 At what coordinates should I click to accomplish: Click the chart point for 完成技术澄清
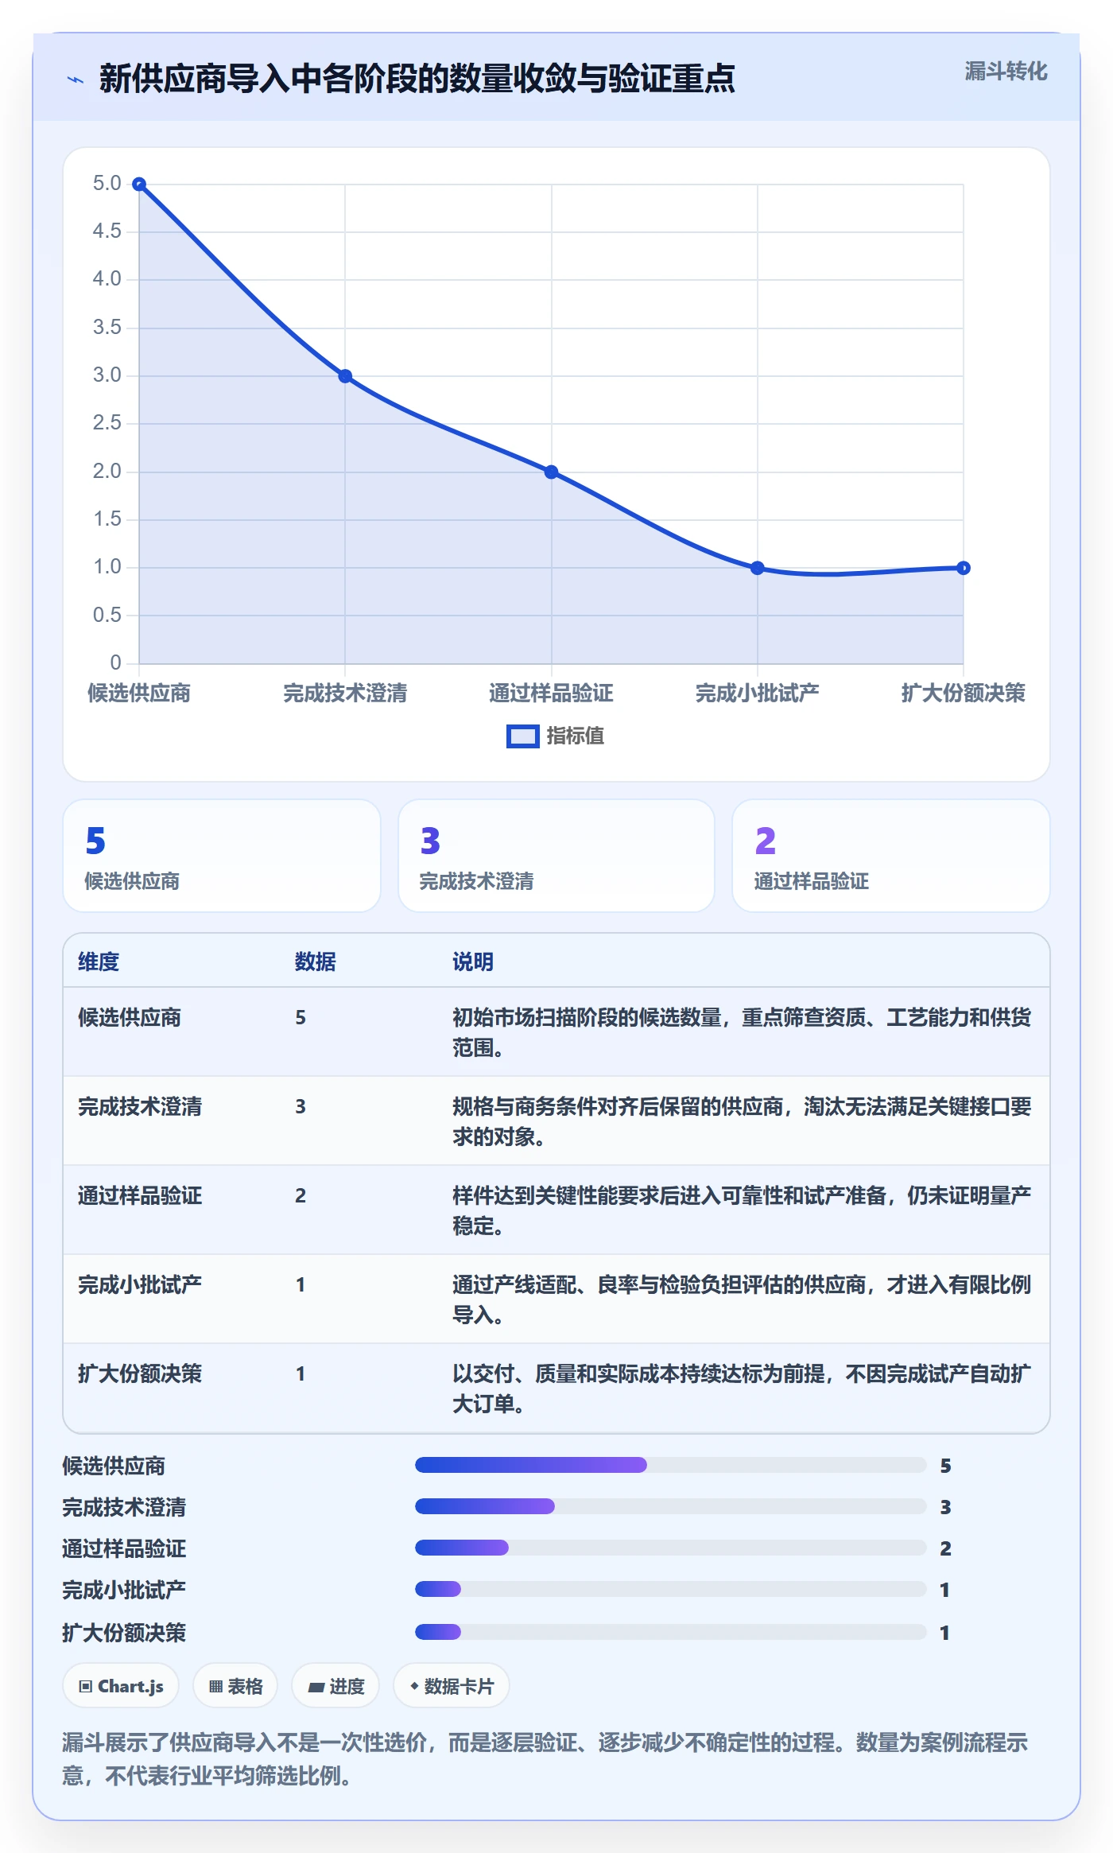(345, 376)
